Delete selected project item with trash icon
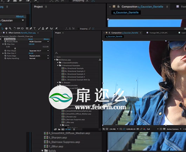This screenshot has height=152, width=186. coord(74,129)
